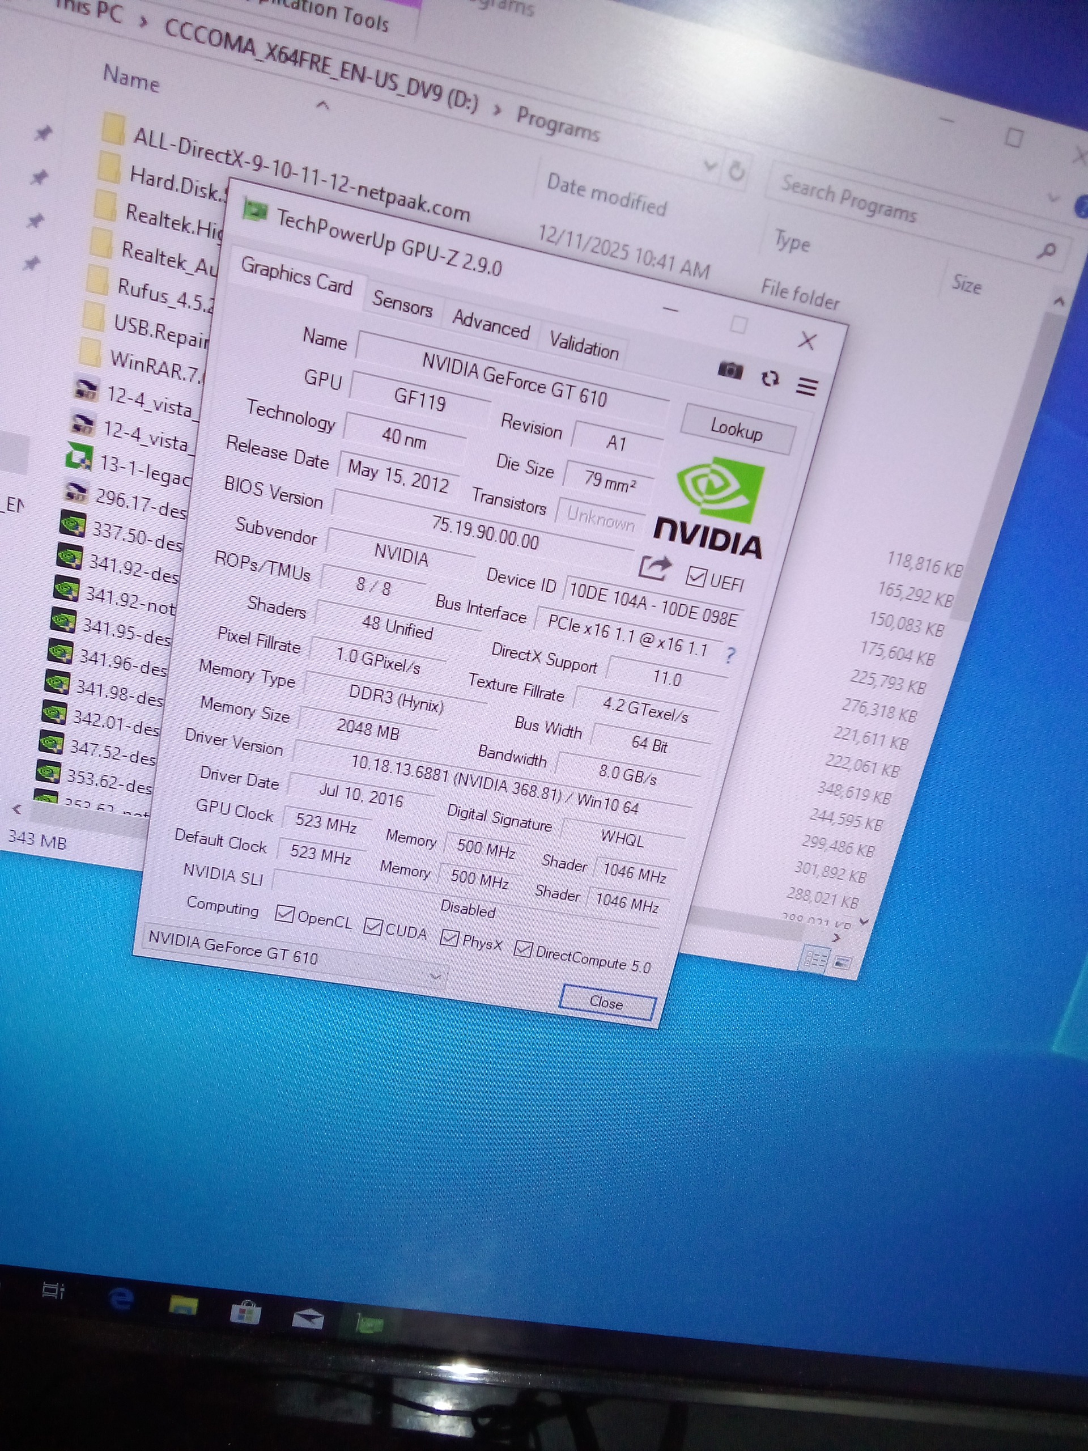Screen dimensions: 1088x1451
Task: Toggle the PhysX checkbox
Action: (x=449, y=938)
